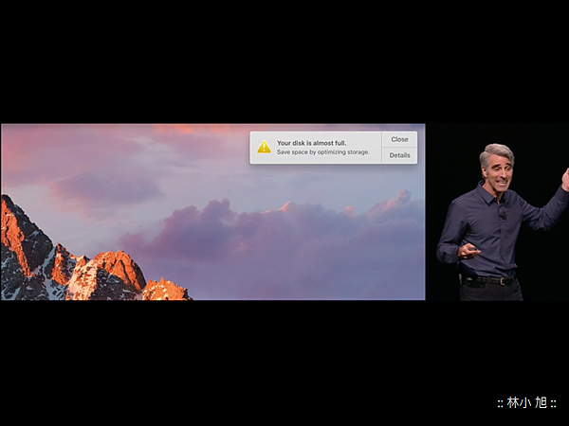Click 'Save space by optimizing storage.' text
This screenshot has height=426, width=569.
coord(323,152)
